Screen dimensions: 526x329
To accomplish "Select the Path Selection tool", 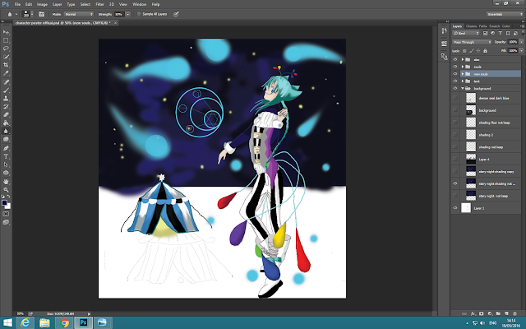I will (6, 164).
